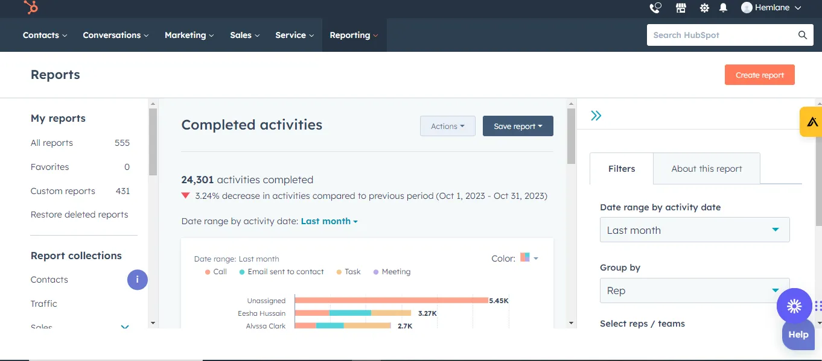Open the Marketplace storefront icon
Image resolution: width=822 pixels, height=361 pixels.
[x=681, y=8]
